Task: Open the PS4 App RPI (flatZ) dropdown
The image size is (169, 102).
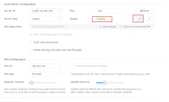Action: [46, 74]
